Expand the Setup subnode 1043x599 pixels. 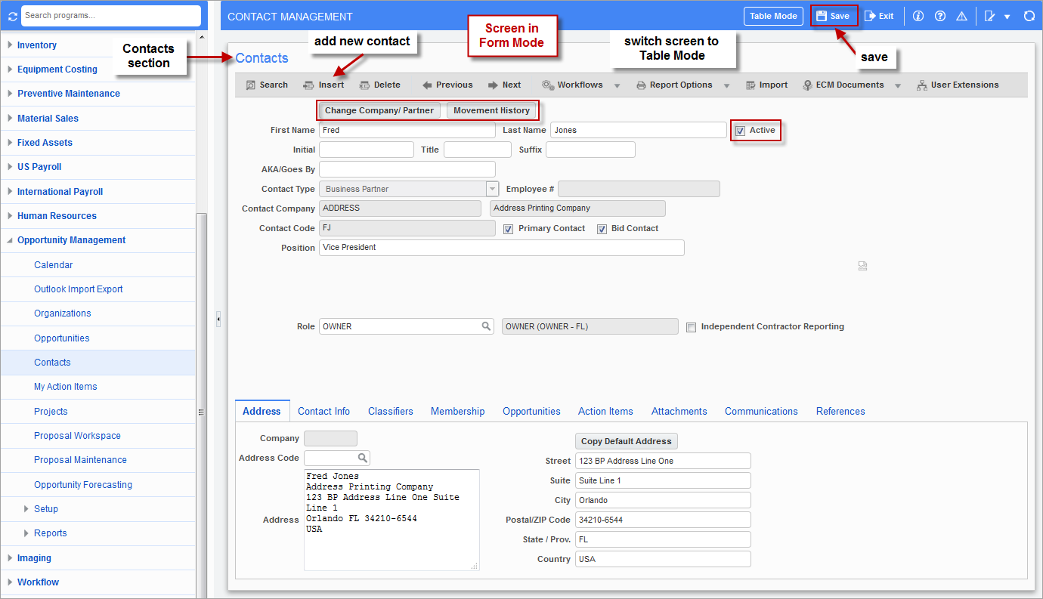tap(26, 509)
